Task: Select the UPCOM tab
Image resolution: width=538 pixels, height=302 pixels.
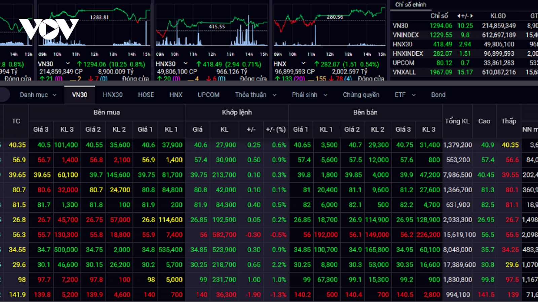Action: [x=208, y=95]
